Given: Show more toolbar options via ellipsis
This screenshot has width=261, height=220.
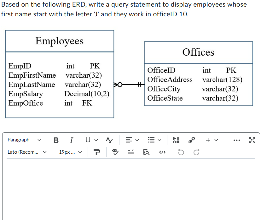Looking at the screenshot, I should click(x=237, y=140).
